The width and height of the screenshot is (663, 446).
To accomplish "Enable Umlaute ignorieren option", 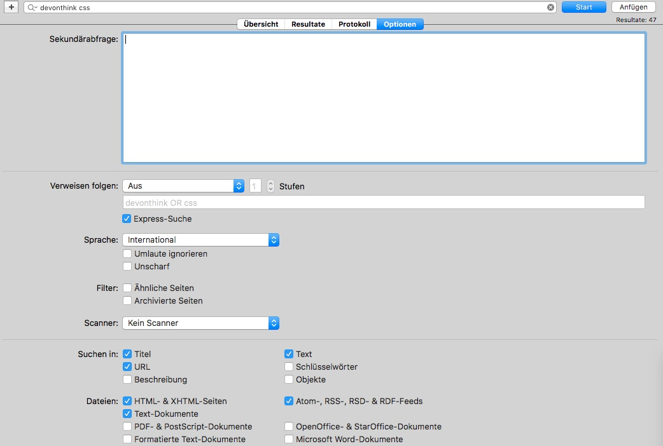I will pyautogui.click(x=127, y=254).
